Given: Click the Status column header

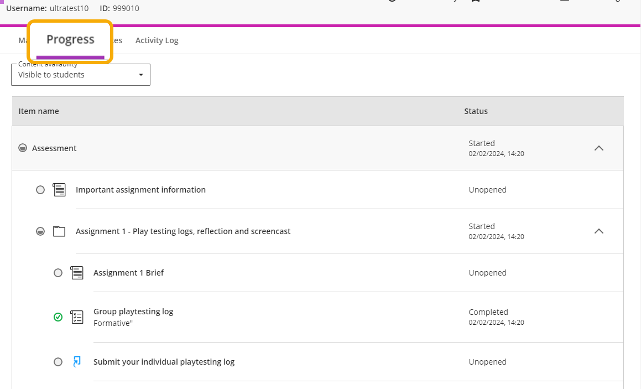Looking at the screenshot, I should tap(476, 111).
